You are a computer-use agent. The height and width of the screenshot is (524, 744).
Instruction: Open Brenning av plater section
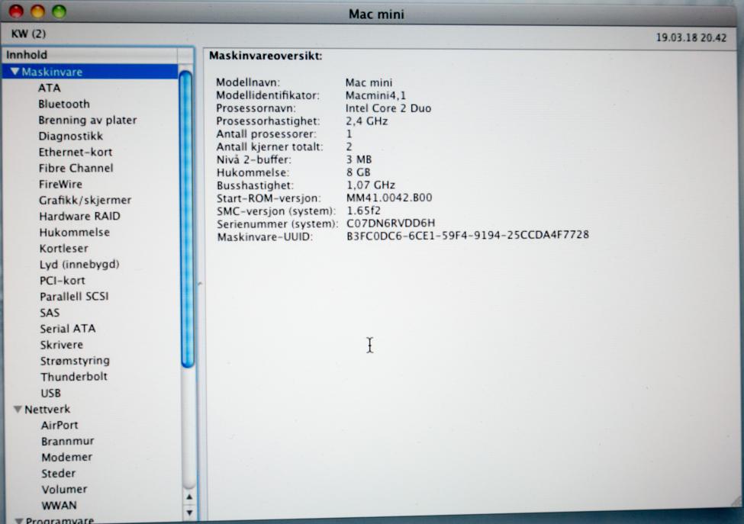88,120
